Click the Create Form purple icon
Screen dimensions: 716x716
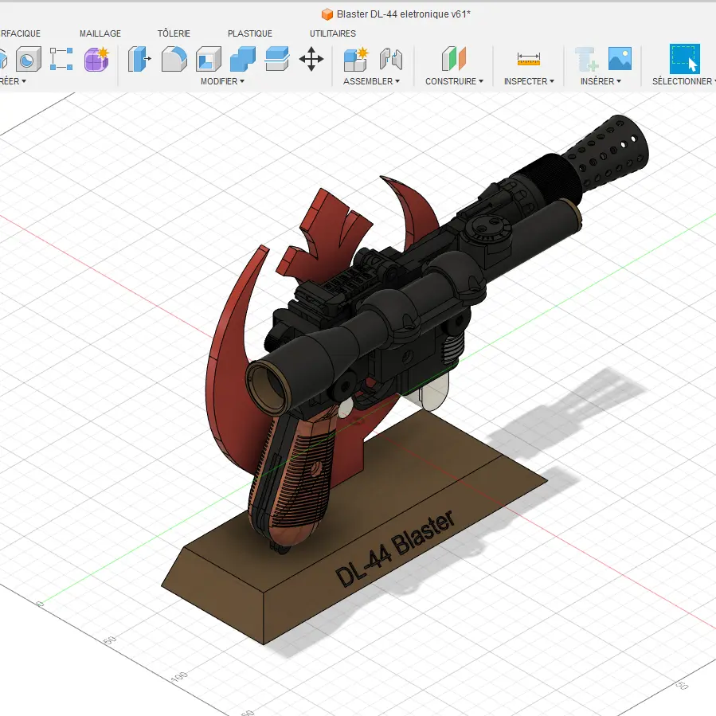(x=96, y=59)
